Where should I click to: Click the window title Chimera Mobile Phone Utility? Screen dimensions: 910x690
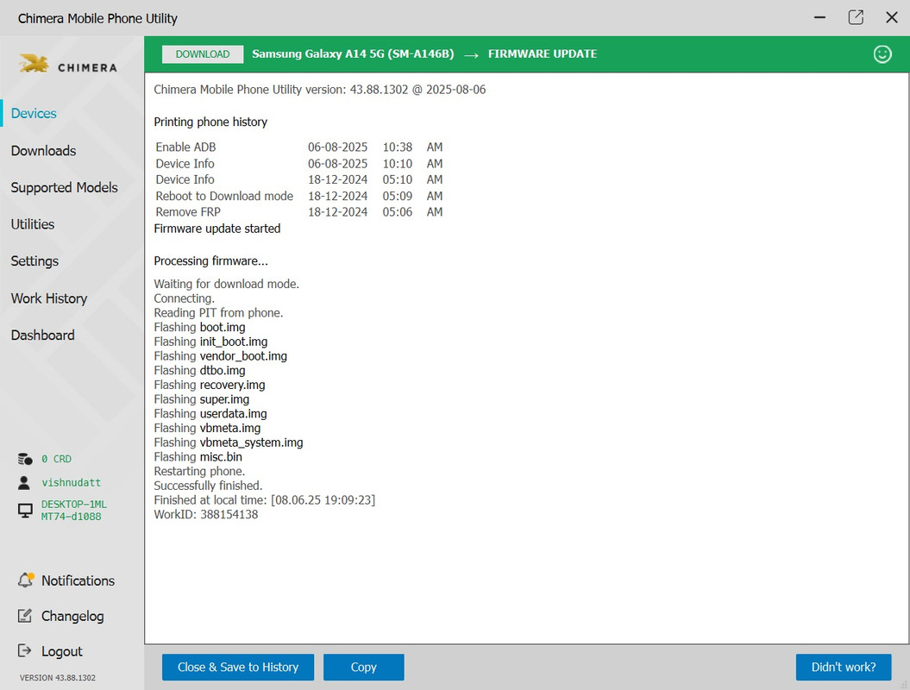(x=97, y=19)
